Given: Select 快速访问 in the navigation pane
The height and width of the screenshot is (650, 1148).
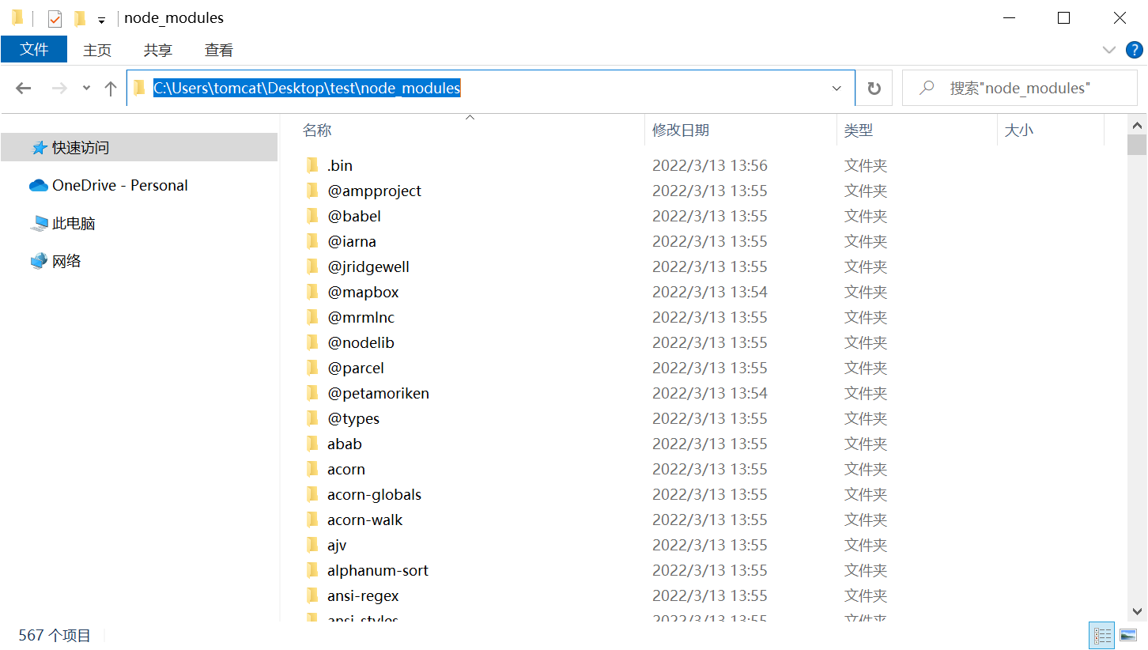Looking at the screenshot, I should (x=139, y=147).
